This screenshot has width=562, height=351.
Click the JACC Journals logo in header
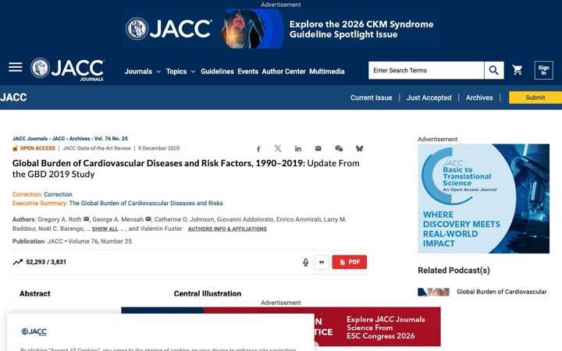(x=67, y=69)
